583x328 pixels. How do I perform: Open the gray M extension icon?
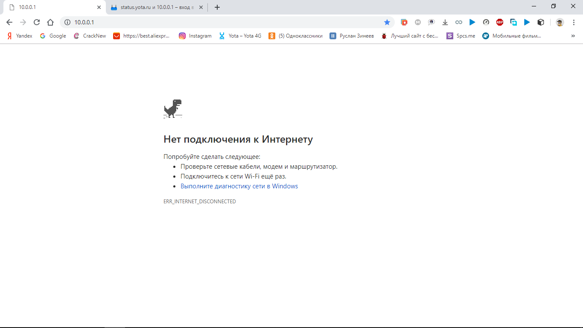418,22
